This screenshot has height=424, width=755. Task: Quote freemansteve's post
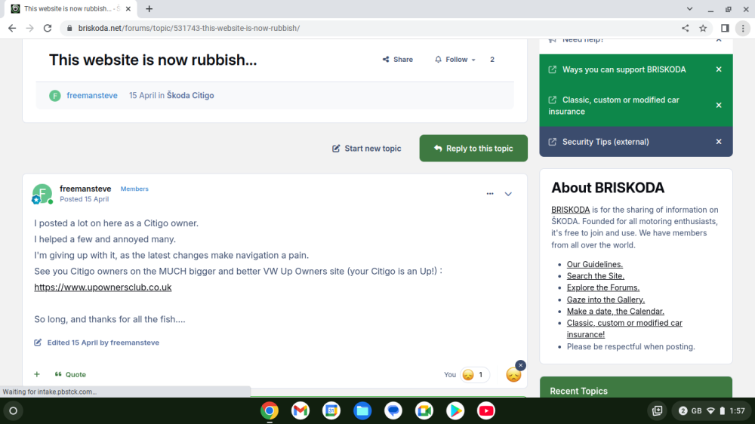click(70, 374)
